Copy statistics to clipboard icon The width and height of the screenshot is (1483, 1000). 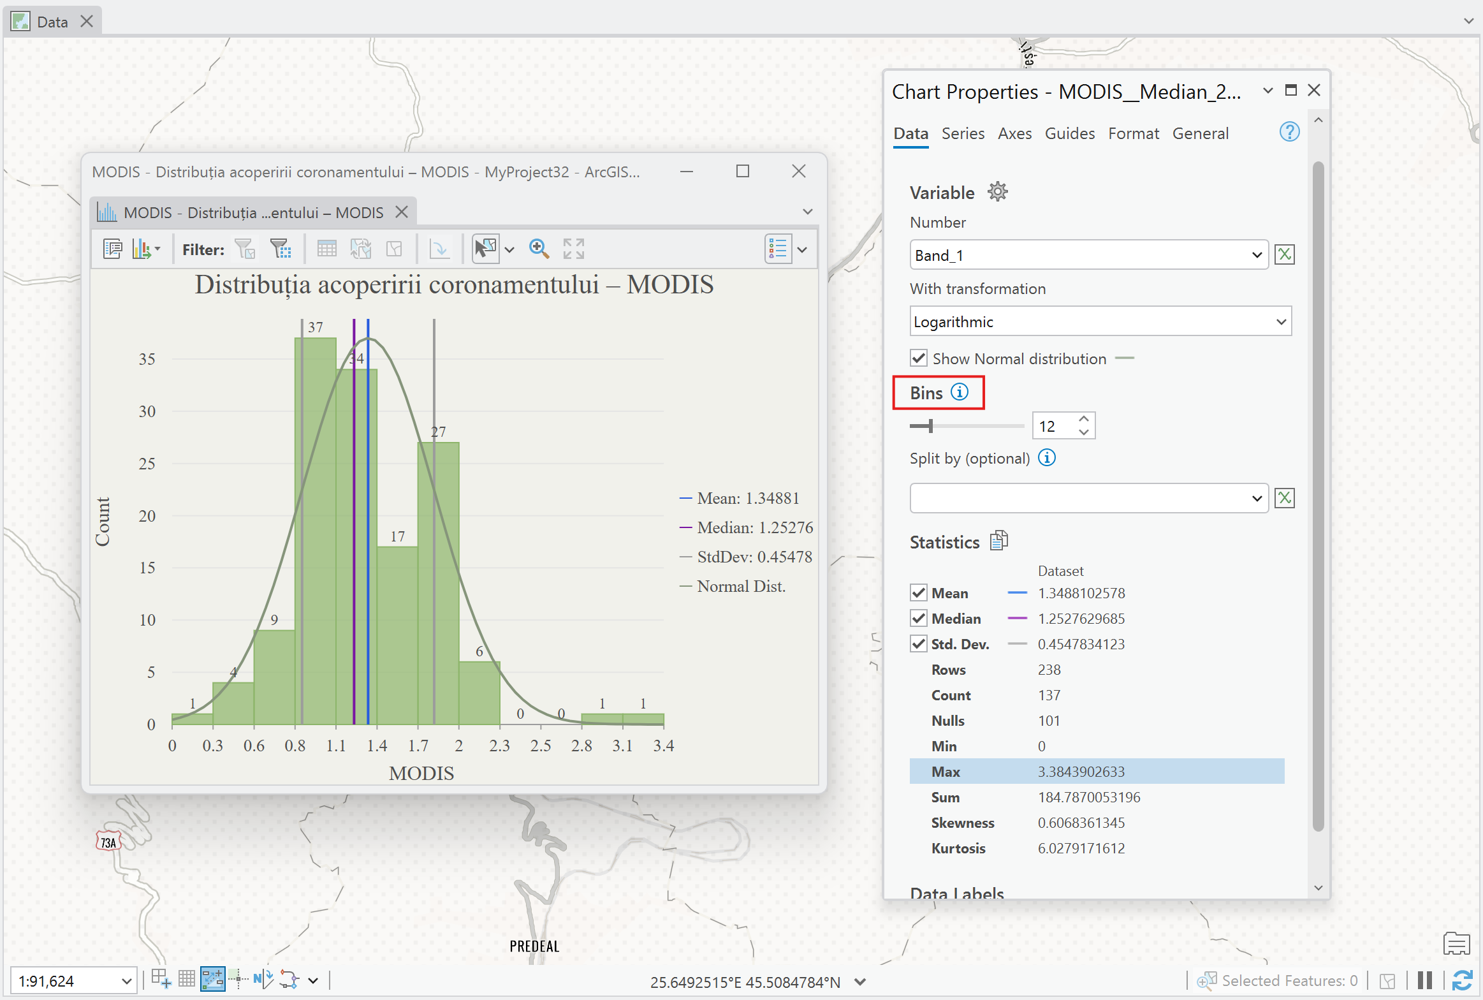click(x=999, y=541)
